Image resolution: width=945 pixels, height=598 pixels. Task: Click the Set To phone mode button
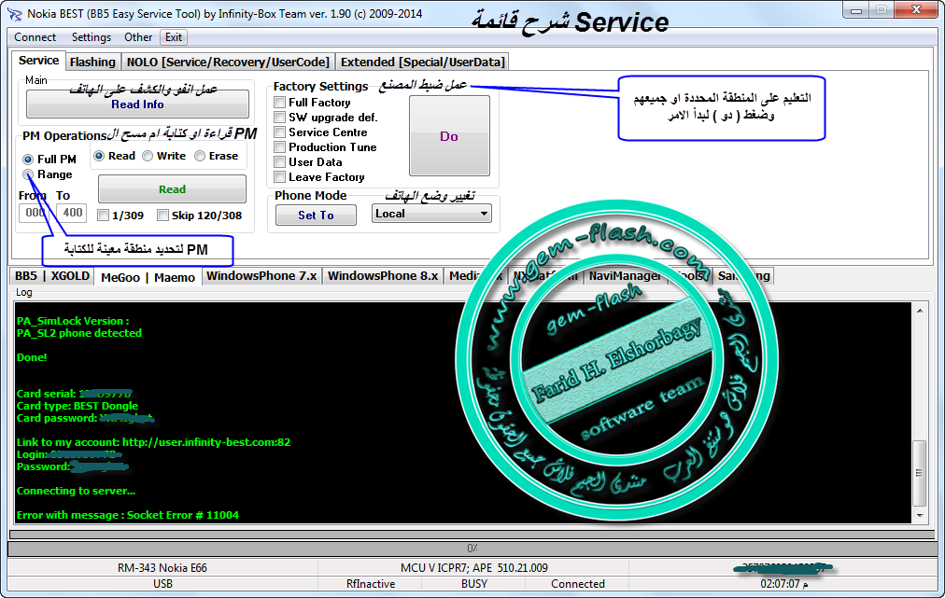(x=316, y=215)
